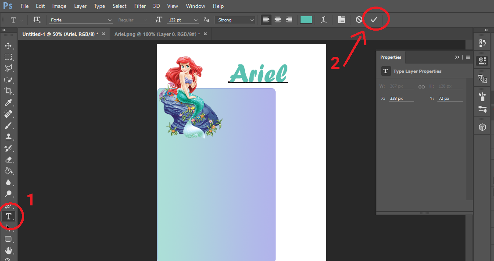Viewport: 494px width, 261px height.
Task: Click the Photoshop Ps logo
Action: click(8, 6)
